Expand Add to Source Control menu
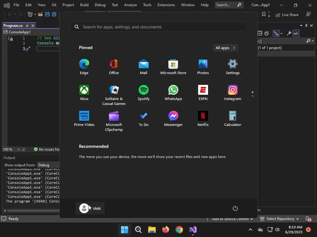Screen dimensions: 317x237 tap(232, 219)
